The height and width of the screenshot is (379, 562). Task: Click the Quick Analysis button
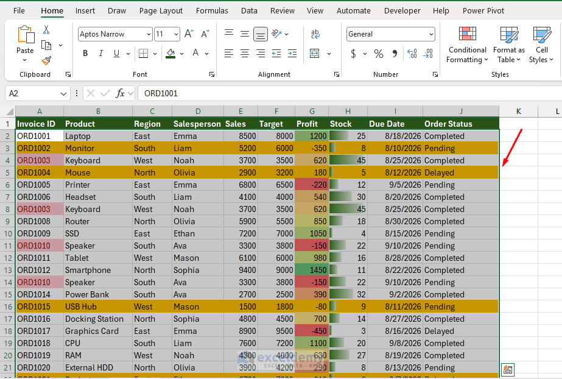[508, 369]
